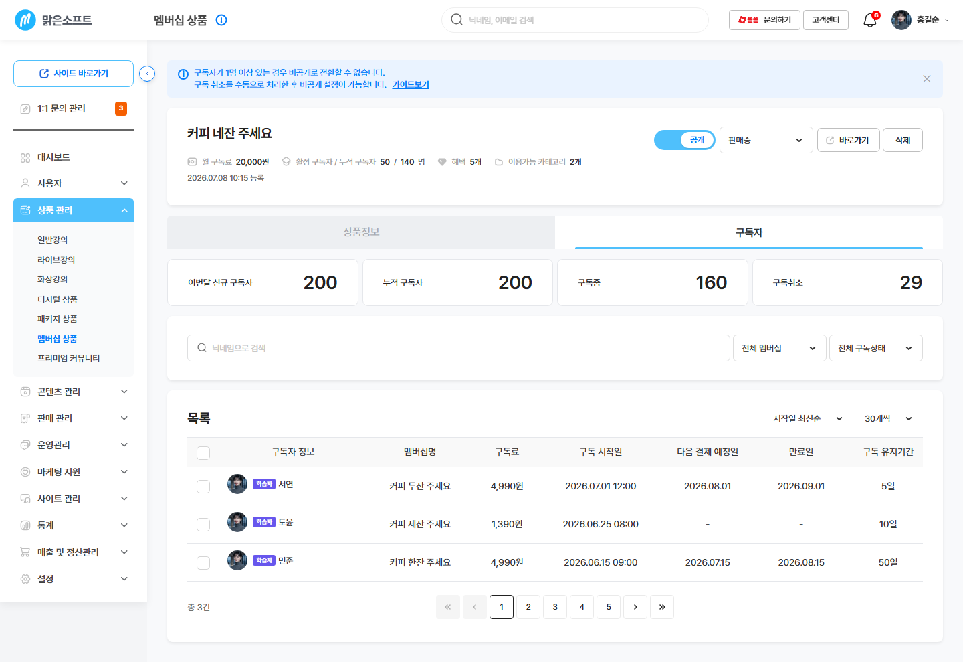Screen dimensions: 963x662
Task: Click the 대시보드 grid icon
Action: [x=25, y=157]
